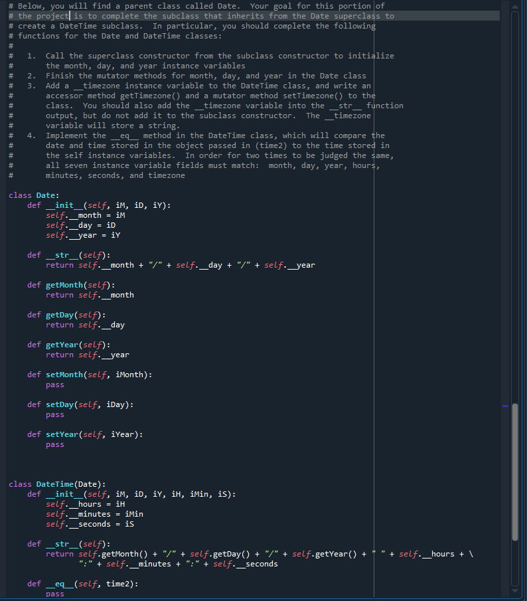
Task: Click return line with 'self.getMonth()'
Action: tap(260, 555)
